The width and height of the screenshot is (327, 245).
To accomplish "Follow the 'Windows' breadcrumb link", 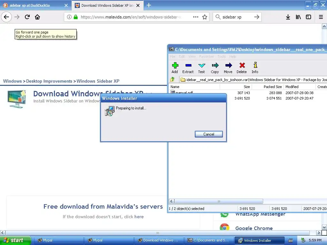I will pyautogui.click(x=12, y=81).
